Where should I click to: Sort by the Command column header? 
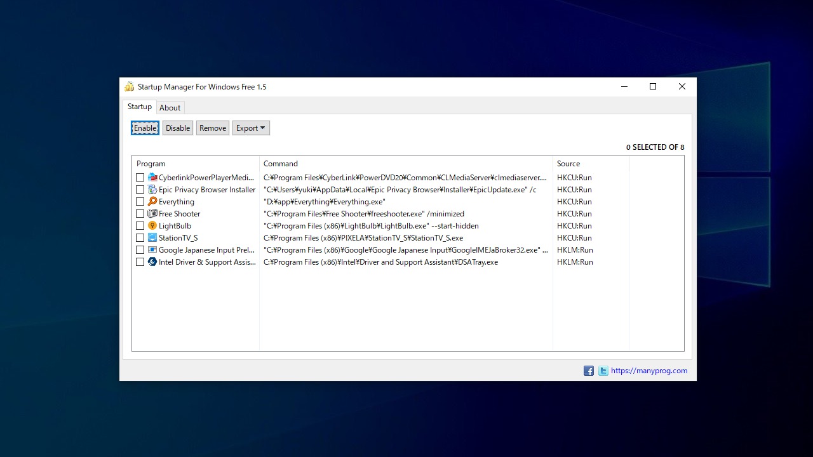click(406, 164)
